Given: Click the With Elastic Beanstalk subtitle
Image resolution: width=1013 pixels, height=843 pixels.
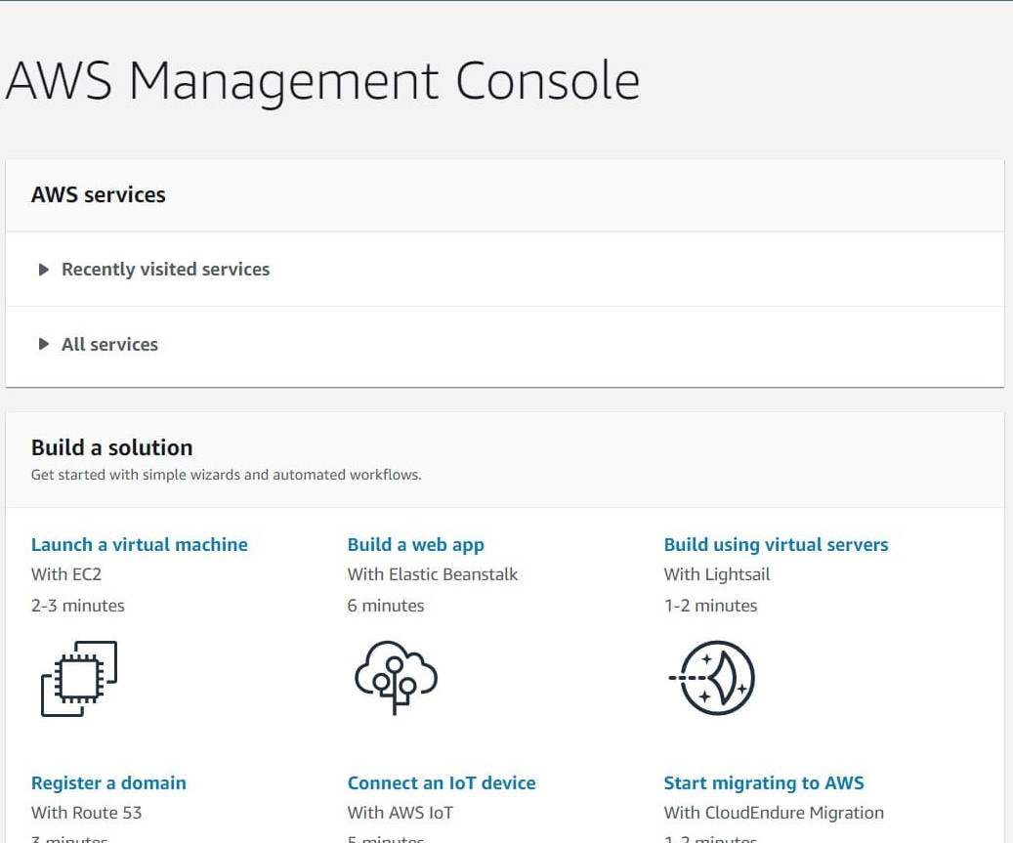Looking at the screenshot, I should (433, 574).
